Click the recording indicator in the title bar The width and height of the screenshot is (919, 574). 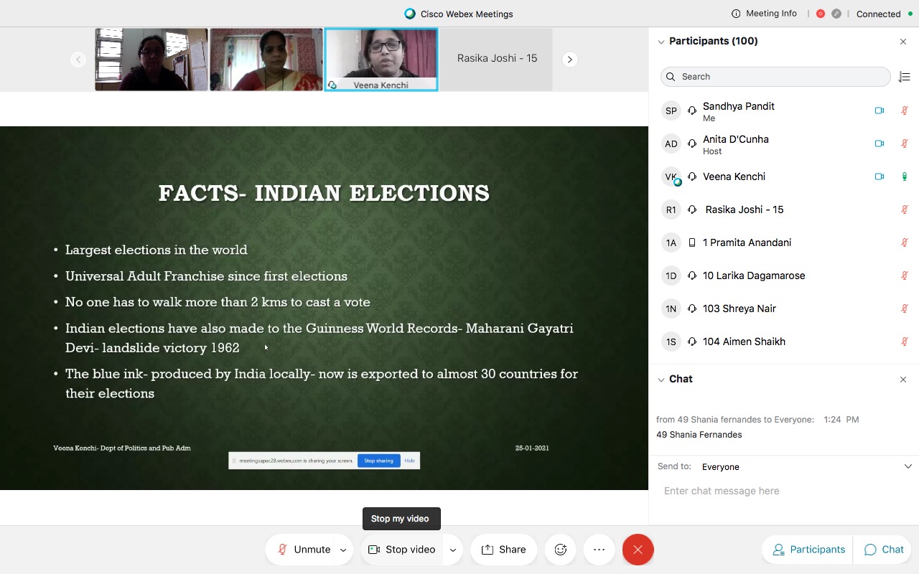820,13
